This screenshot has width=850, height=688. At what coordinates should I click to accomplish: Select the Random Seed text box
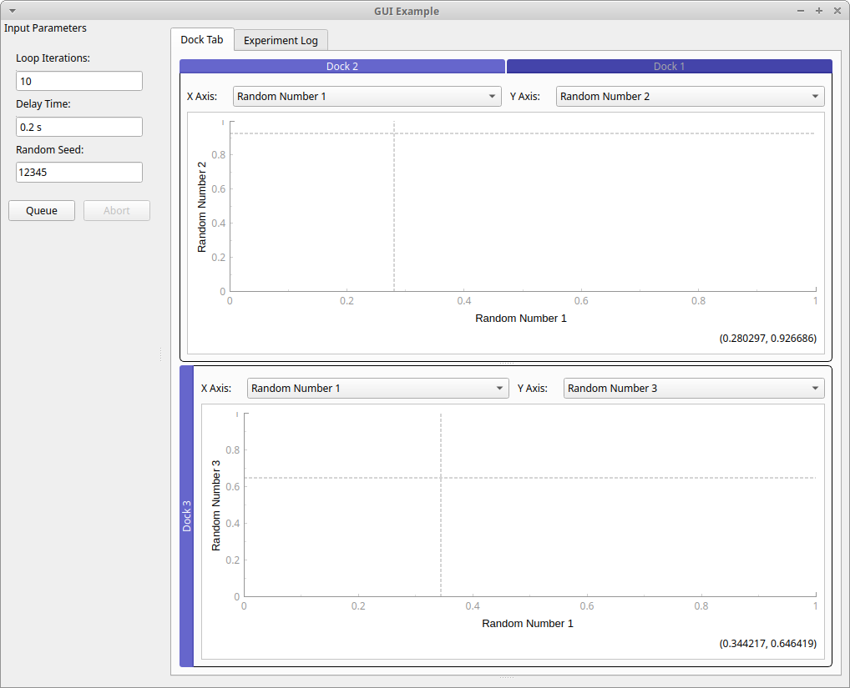point(79,172)
